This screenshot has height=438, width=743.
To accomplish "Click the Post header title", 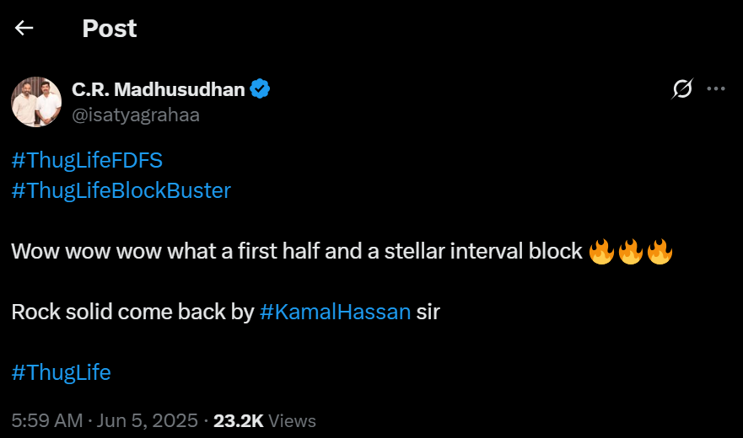I will click(x=110, y=29).
